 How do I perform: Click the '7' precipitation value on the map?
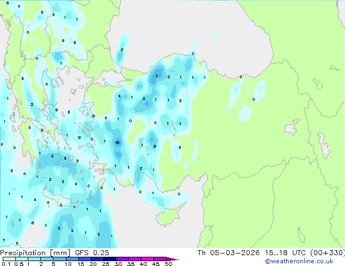(x=156, y=77)
